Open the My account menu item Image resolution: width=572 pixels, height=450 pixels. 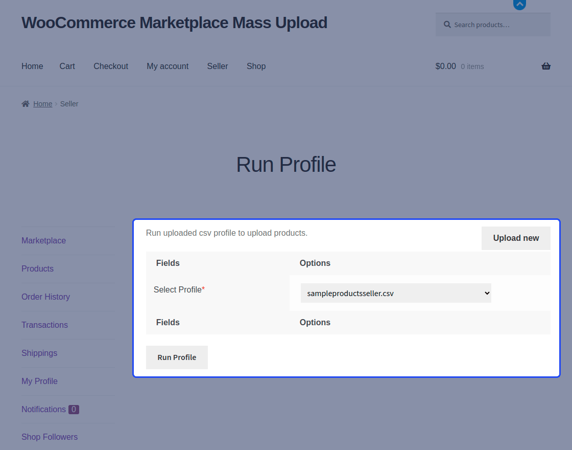[x=168, y=66]
